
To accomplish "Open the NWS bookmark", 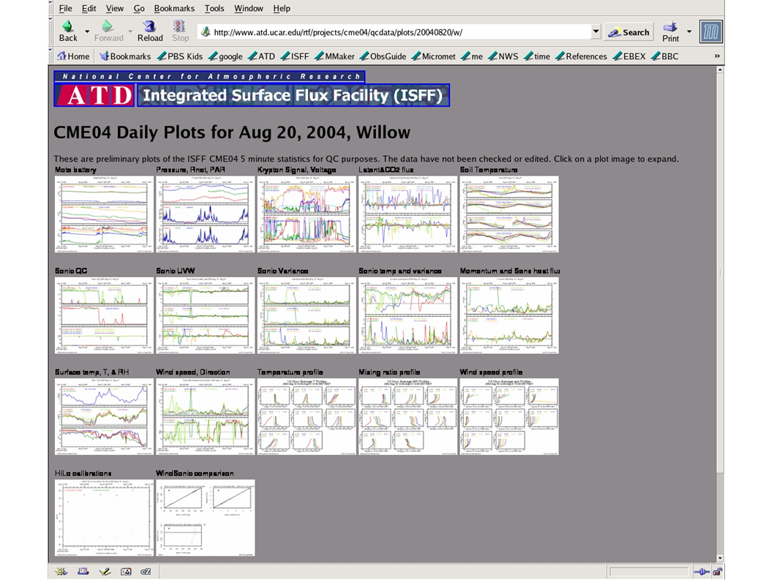I will (x=503, y=56).
